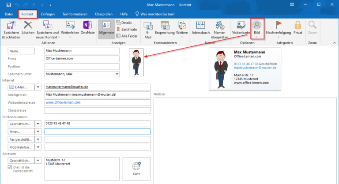Open the ribbon display options icon
The width and height of the screenshot is (339, 184).
click(292, 4)
